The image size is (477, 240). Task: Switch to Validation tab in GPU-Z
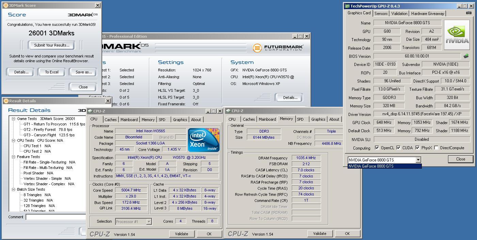click(x=399, y=14)
